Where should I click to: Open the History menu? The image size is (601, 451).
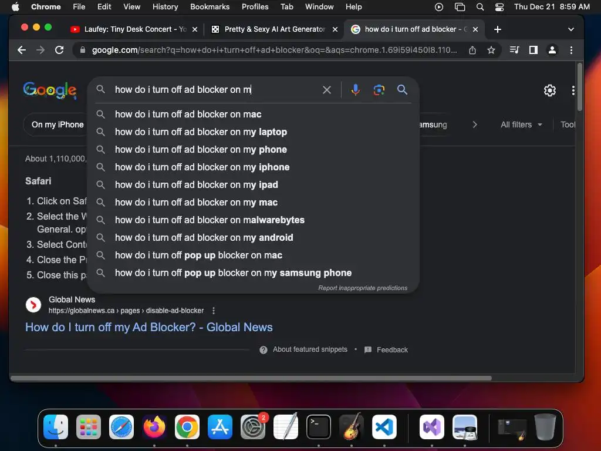click(x=165, y=7)
